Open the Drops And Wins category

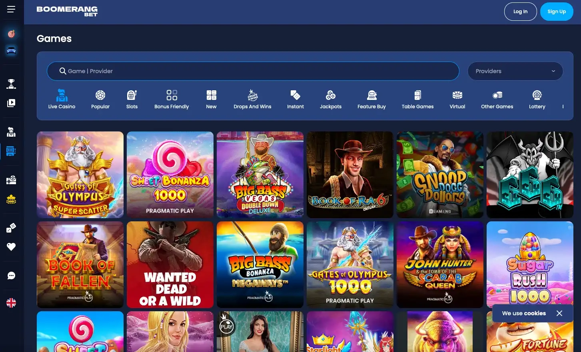[252, 99]
